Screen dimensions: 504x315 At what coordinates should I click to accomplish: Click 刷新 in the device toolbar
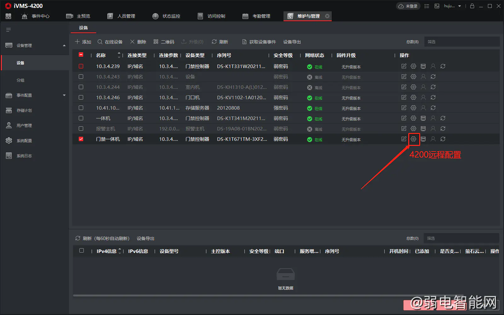(x=220, y=42)
